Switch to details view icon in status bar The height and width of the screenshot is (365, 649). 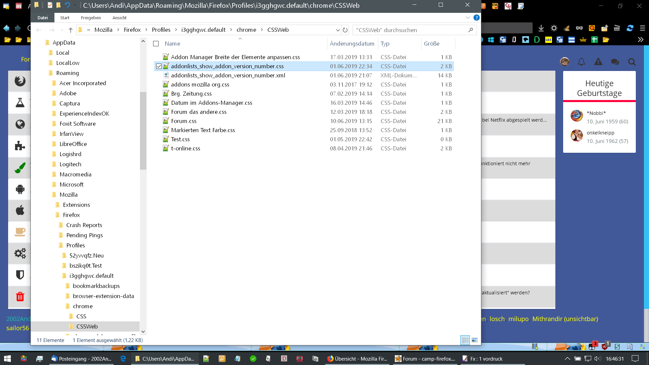point(465,340)
